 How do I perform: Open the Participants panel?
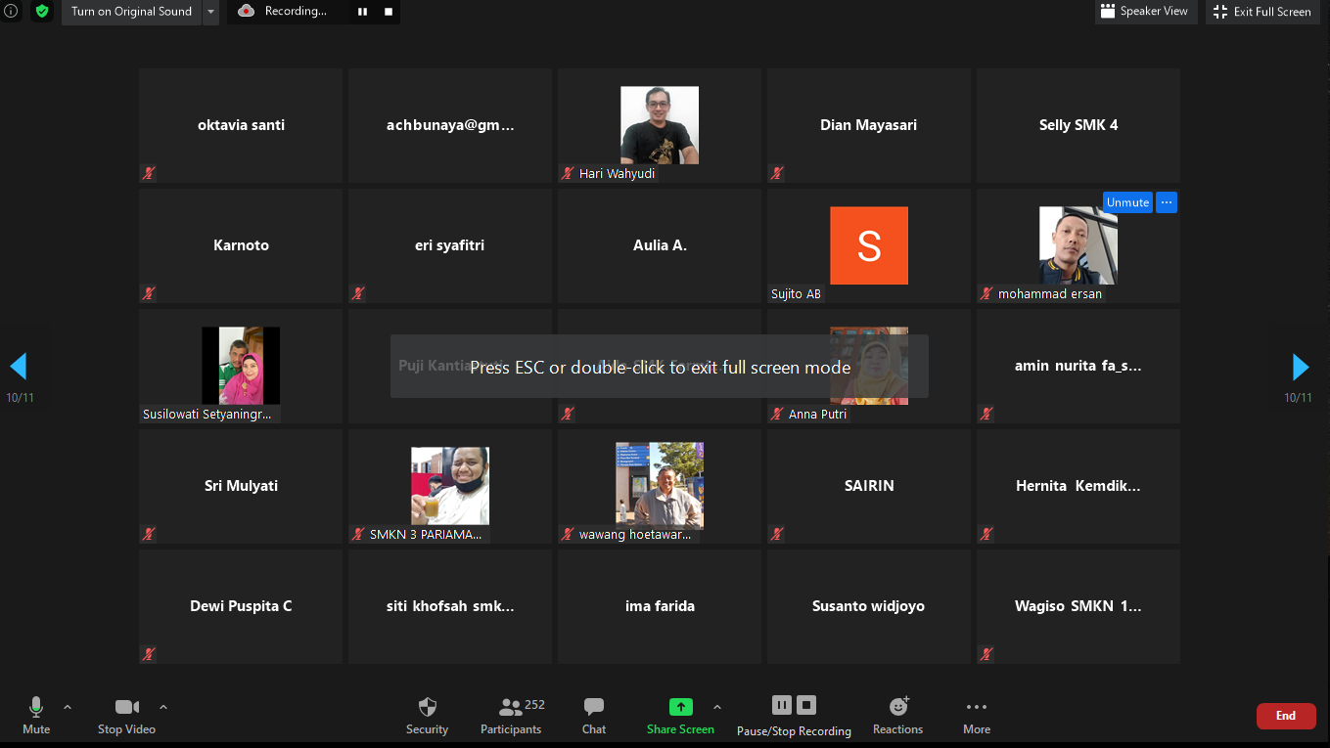pos(511,716)
